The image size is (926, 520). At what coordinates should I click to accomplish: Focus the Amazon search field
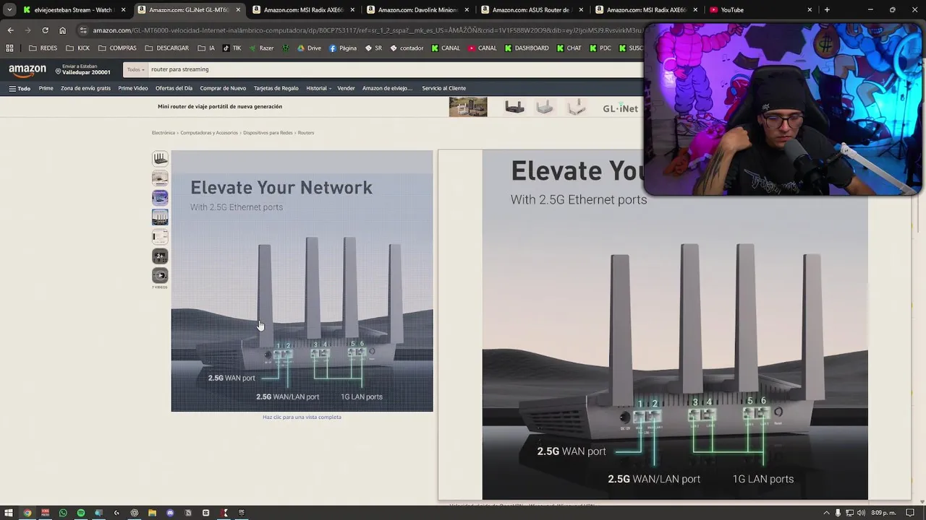pos(394,69)
